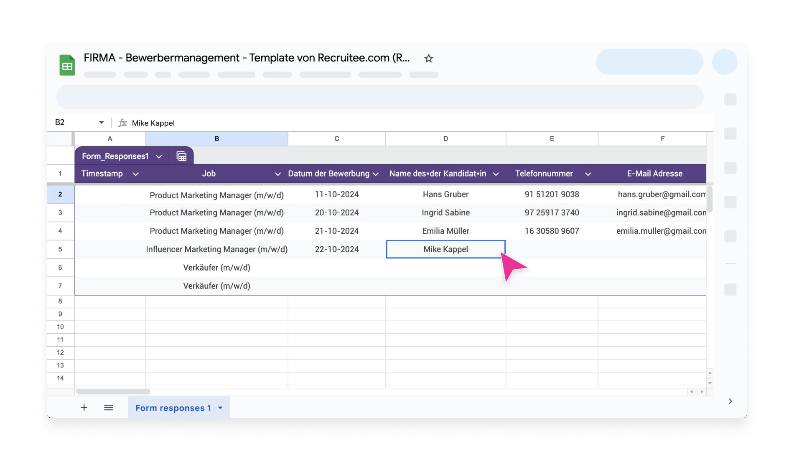Open the Job column filter
The image size is (794, 460).
coord(277,174)
